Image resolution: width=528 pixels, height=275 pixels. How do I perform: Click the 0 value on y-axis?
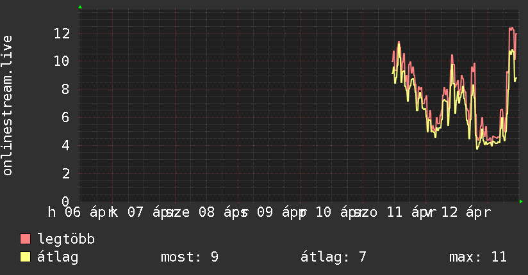65,201
